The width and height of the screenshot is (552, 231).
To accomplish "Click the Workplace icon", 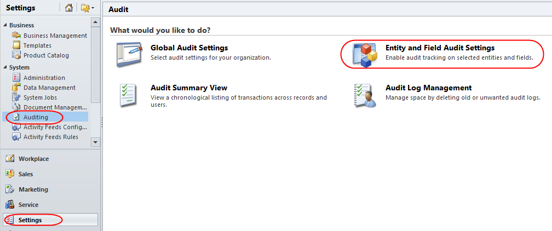I will click(x=10, y=158).
